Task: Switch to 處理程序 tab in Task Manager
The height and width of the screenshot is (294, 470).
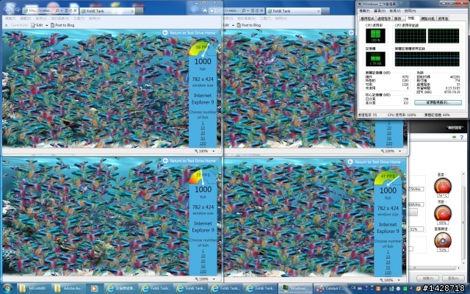Action: (x=384, y=18)
